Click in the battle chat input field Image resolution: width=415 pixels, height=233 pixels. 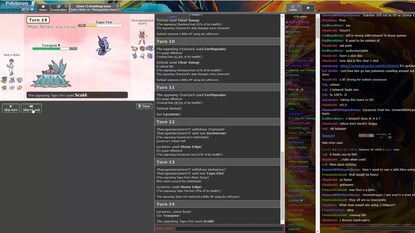tap(229, 229)
